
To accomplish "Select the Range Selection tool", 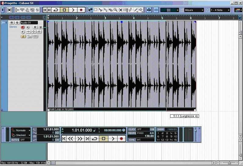I will [x=96, y=10].
